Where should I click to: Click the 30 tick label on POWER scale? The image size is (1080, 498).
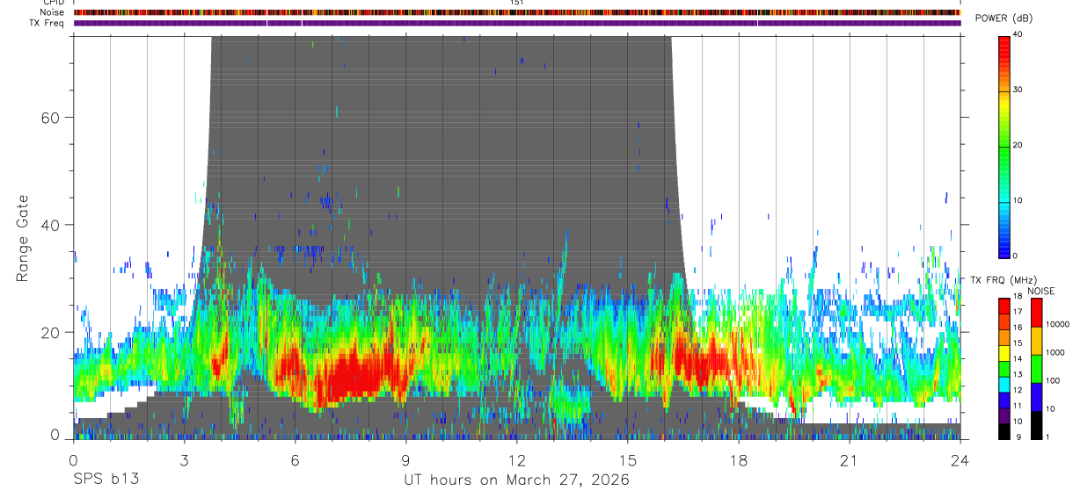(1018, 90)
